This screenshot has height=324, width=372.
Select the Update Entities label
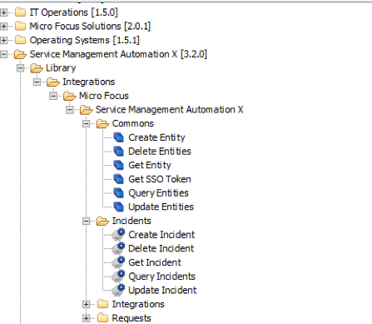tap(161, 207)
